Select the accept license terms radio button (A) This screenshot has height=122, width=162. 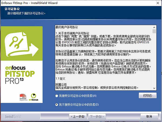tap(57, 96)
